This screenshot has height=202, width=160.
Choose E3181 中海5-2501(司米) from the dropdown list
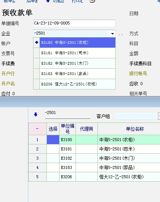pos(77,53)
